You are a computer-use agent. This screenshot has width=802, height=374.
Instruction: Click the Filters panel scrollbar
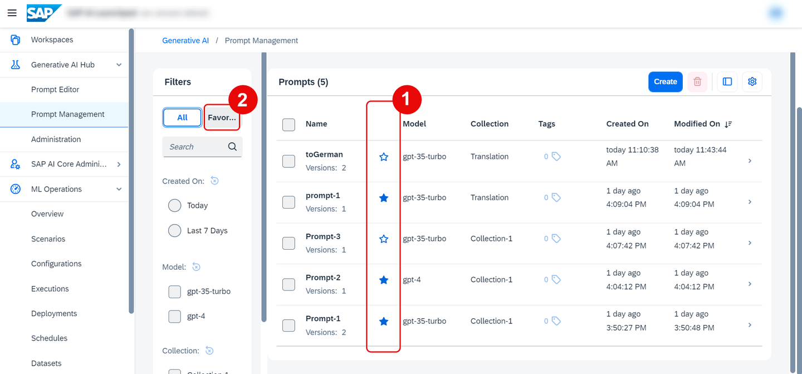(264, 187)
